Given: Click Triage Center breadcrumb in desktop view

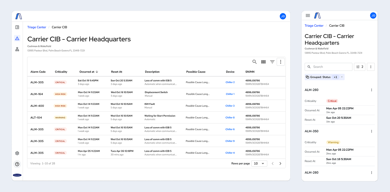Looking at the screenshot, I should (37, 27).
